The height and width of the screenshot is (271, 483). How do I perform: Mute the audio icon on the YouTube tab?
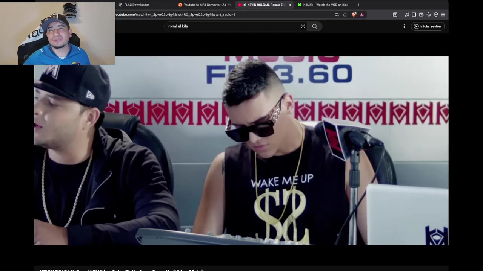(245, 5)
